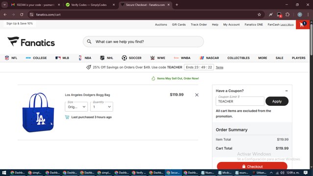
Task: Open the tab search dropdown arrow
Action: (4, 5)
